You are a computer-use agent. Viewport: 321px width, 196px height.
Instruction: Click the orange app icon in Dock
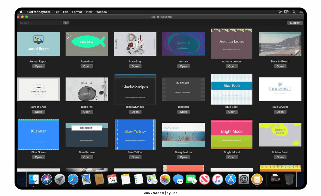coord(257,179)
